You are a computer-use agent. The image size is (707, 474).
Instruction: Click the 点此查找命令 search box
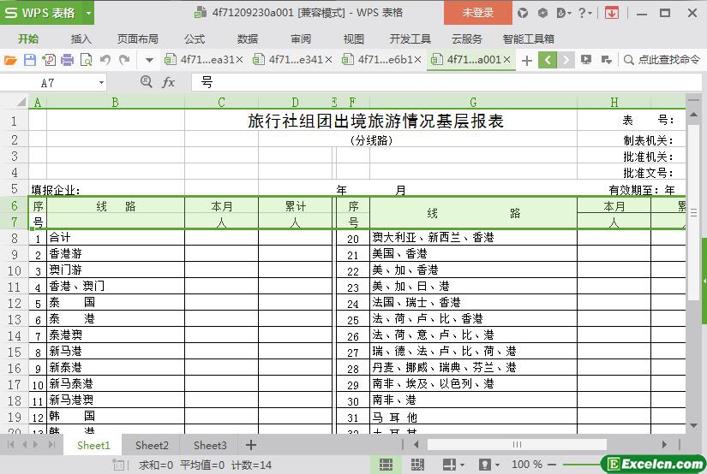click(x=662, y=59)
